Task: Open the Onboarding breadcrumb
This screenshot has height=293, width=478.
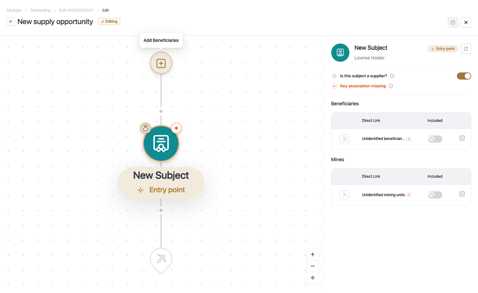Action: [40, 10]
